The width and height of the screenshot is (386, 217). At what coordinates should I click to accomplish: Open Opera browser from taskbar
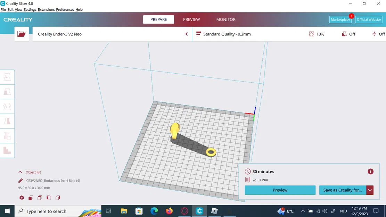(184, 211)
